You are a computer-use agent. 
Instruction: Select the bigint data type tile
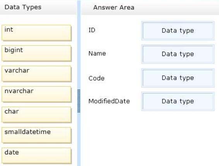(x=36, y=53)
